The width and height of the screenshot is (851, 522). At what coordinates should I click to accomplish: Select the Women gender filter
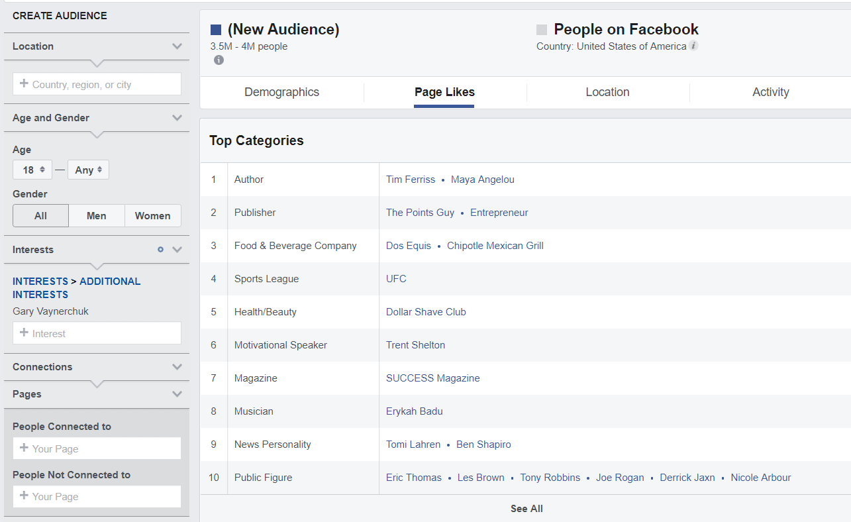[x=152, y=215]
